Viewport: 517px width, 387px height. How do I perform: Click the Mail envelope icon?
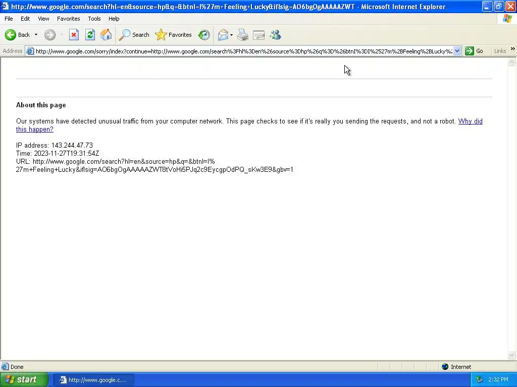[x=223, y=35]
